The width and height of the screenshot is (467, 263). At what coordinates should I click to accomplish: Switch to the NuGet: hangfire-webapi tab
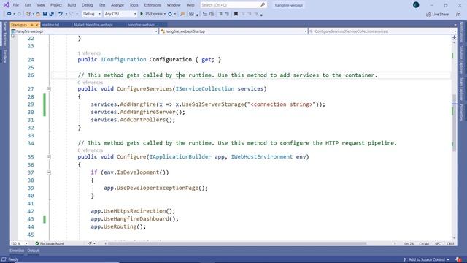point(93,25)
